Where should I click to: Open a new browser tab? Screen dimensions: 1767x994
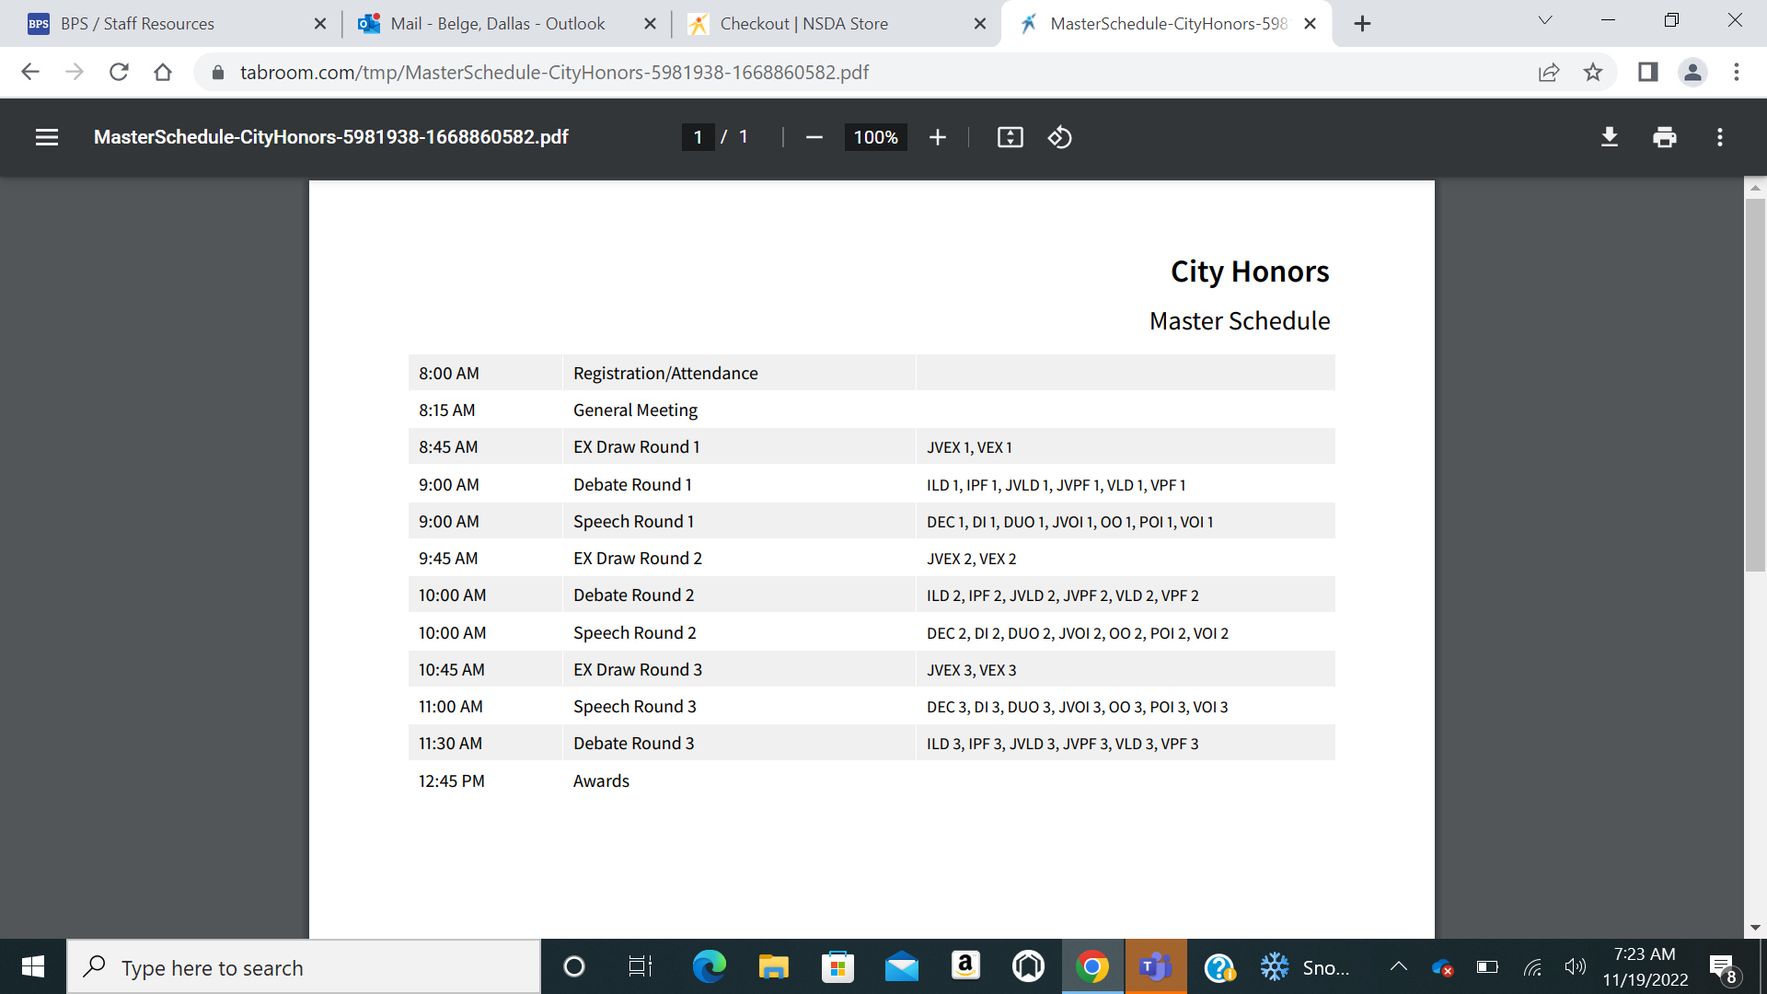click(1362, 24)
